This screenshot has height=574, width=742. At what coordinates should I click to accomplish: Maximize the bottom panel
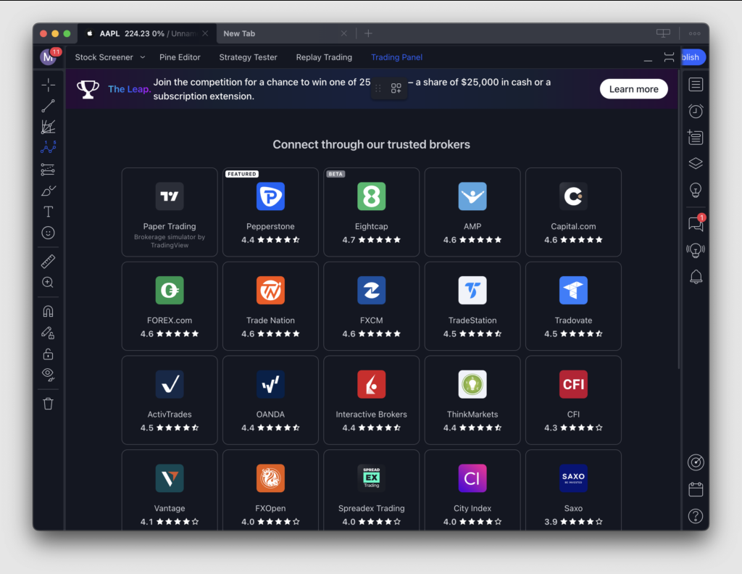tap(669, 57)
